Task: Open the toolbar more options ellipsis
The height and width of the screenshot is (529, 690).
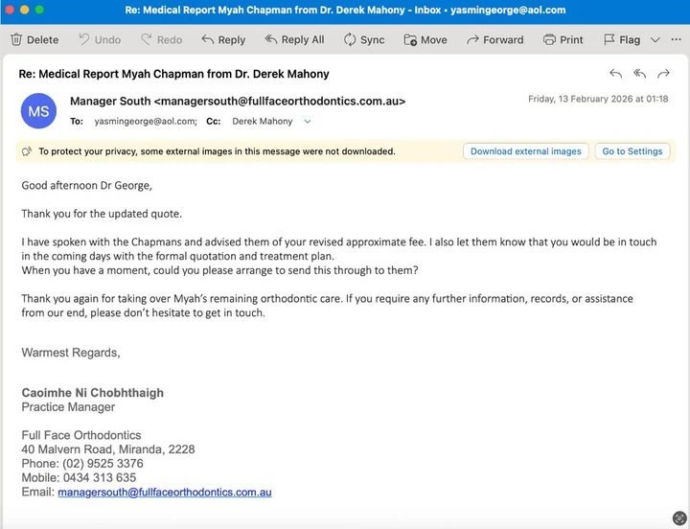Action: coord(676,39)
